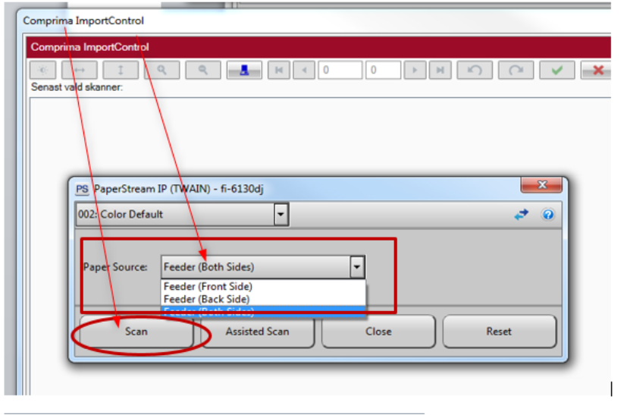Choose Feeder (Back Side) from list
Image resolution: width=627 pixels, height=415 pixels.
[207, 299]
